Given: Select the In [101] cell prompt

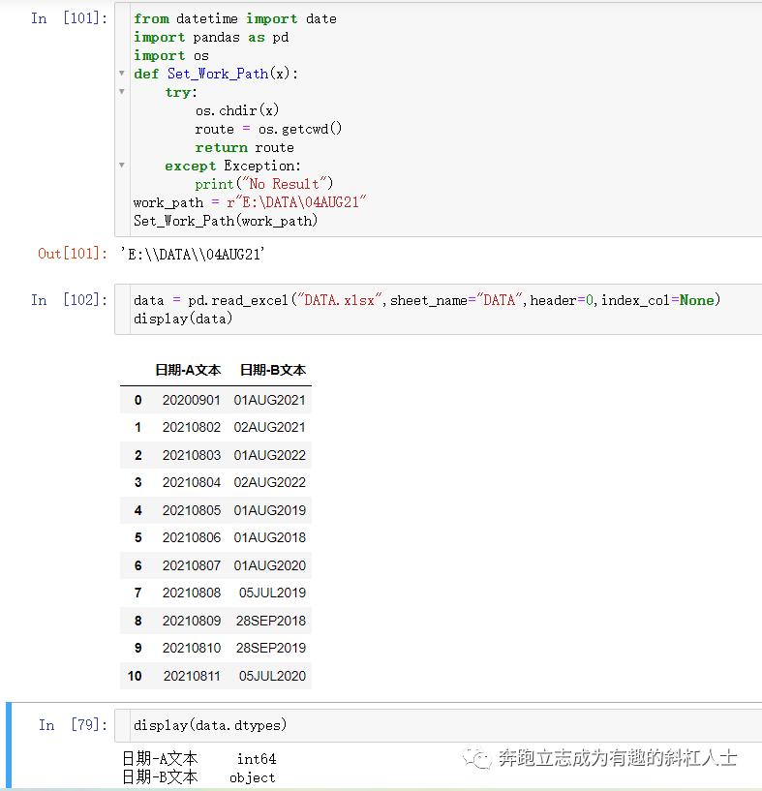Looking at the screenshot, I should pos(69,18).
